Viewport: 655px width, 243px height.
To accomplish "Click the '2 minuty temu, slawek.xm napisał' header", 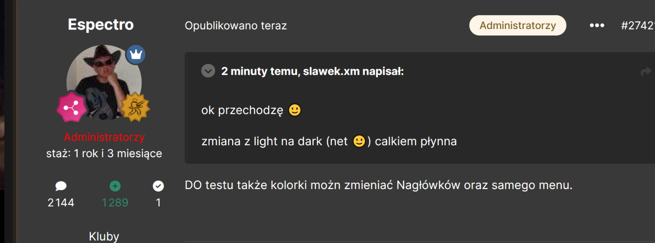I will (x=312, y=71).
